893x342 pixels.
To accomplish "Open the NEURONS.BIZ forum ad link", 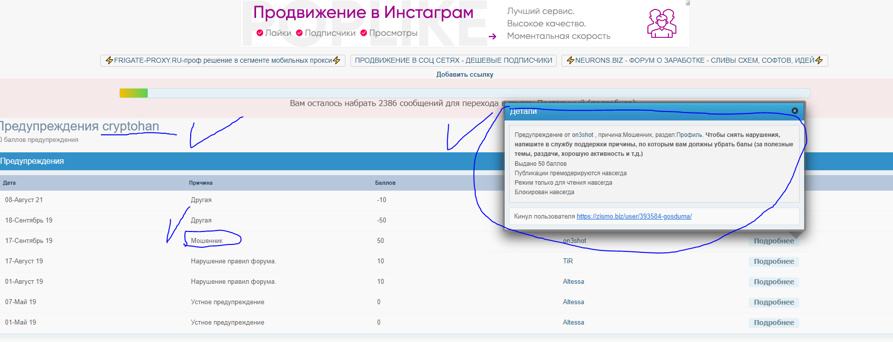I will point(694,61).
